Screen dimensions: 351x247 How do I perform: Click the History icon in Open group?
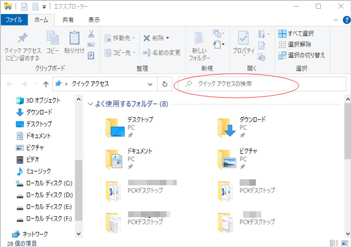click(261, 57)
